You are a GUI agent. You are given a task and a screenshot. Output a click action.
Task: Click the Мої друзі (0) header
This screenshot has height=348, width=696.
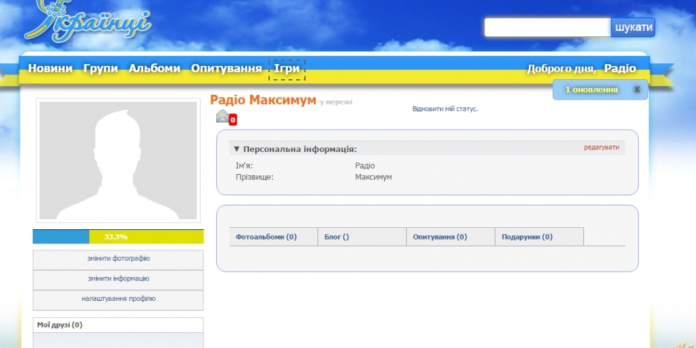118,325
